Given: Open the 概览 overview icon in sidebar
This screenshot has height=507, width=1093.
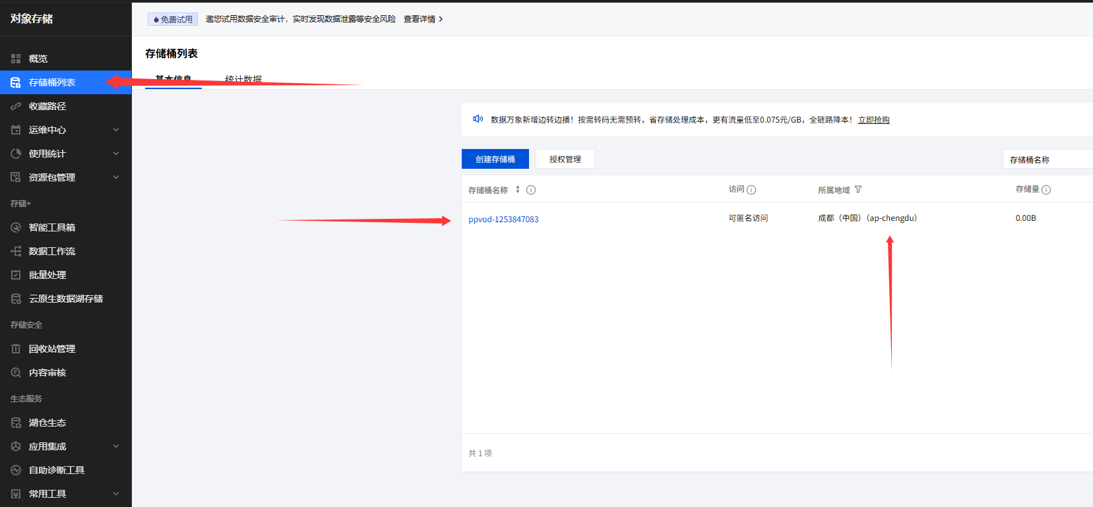Looking at the screenshot, I should [x=16, y=59].
